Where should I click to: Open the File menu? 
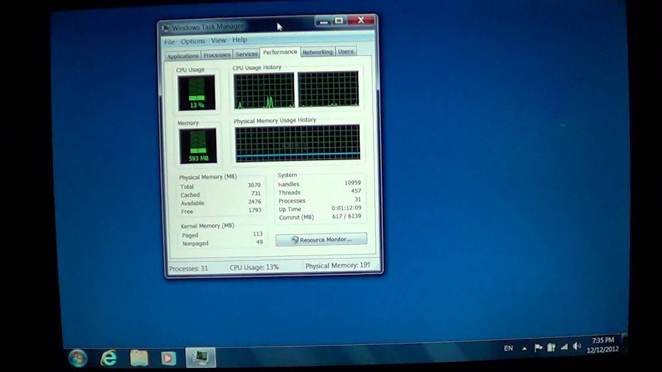(169, 42)
